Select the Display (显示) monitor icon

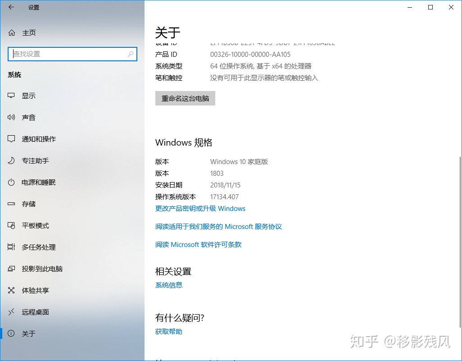pyautogui.click(x=11, y=96)
